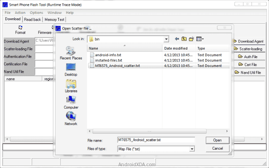The image size is (269, 168).
Task: Sort files by the Name column header
Action: pyautogui.click(x=125, y=48)
